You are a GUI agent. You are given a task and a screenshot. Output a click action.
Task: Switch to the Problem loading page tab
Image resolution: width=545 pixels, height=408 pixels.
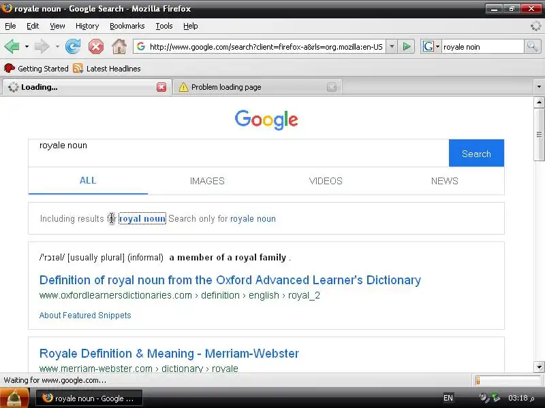[258, 87]
